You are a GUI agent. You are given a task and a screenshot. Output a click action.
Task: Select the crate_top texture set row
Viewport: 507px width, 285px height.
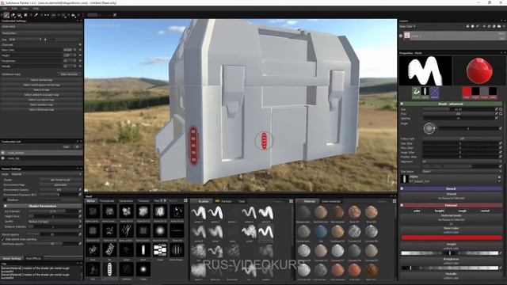tap(41, 158)
